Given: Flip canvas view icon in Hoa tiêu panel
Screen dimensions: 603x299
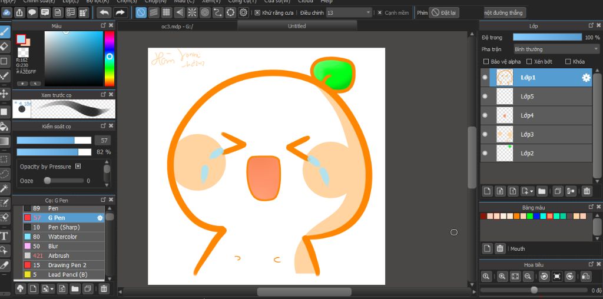Looking at the screenshot, I should (585, 276).
